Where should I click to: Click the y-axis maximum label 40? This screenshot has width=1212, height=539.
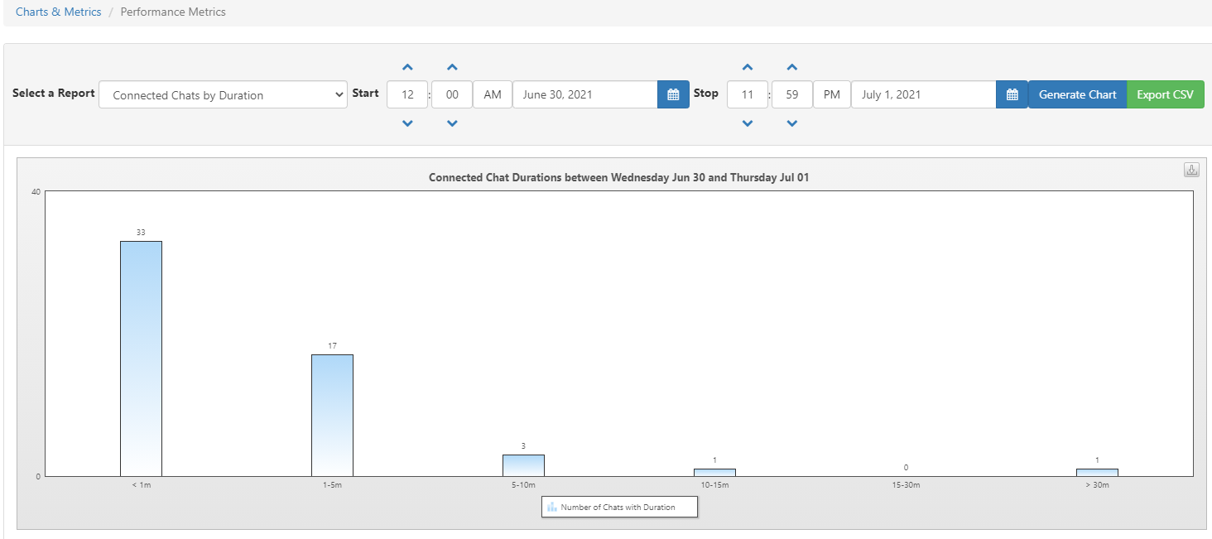[x=36, y=192]
